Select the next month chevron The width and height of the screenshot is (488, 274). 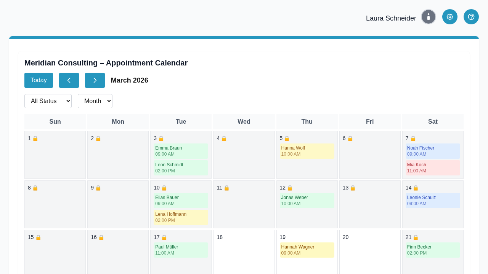coord(95,80)
